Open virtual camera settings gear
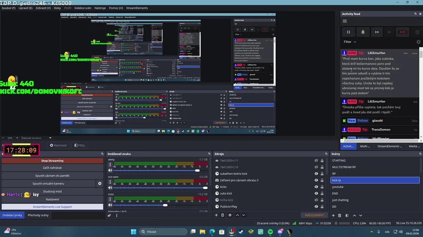423x237 pixels. pos(100,183)
